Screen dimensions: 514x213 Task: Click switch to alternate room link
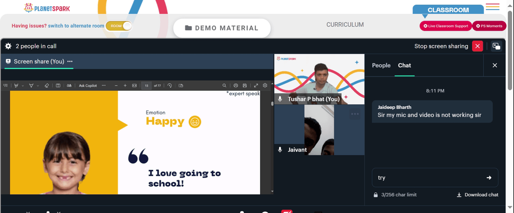(x=76, y=26)
